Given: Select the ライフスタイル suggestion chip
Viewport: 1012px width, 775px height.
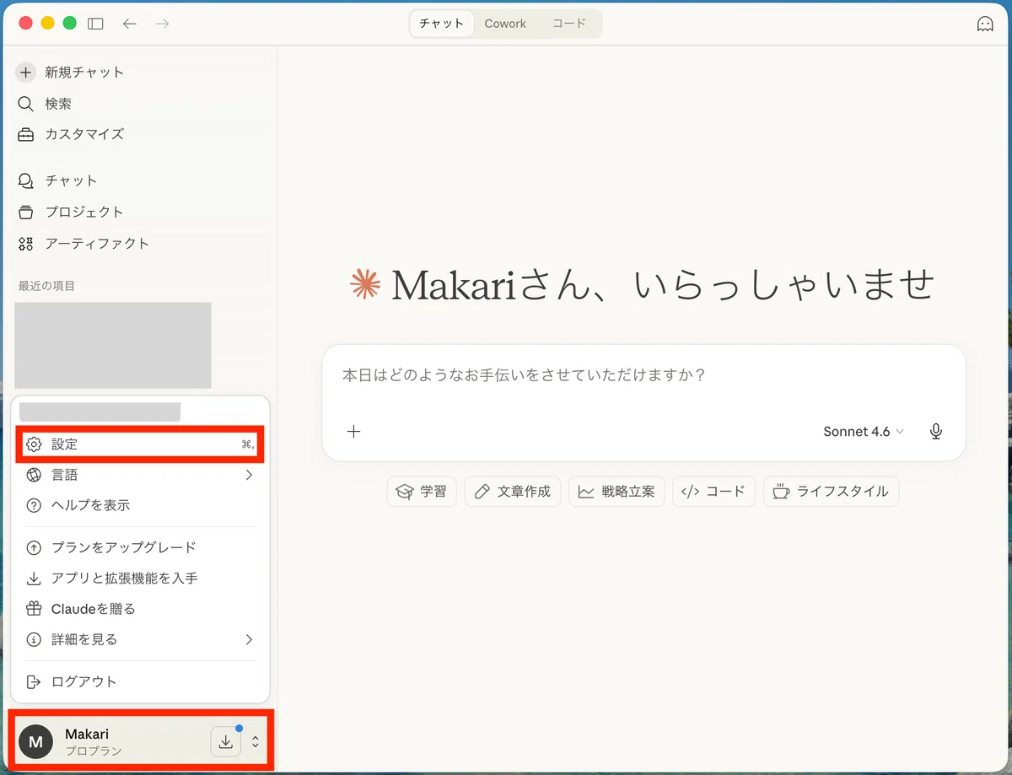Looking at the screenshot, I should pyautogui.click(x=831, y=492).
